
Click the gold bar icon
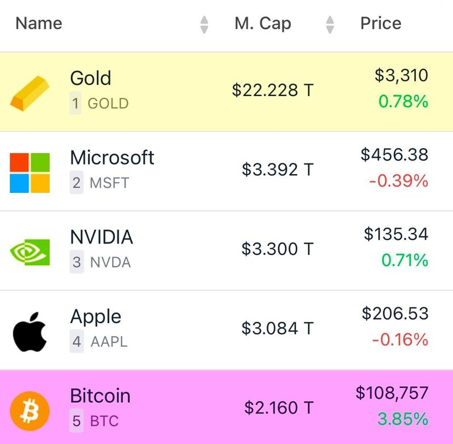click(29, 93)
